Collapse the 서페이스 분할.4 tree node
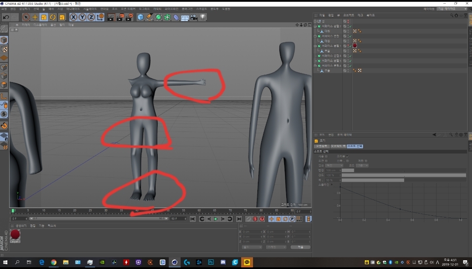This screenshot has height=269, width=472. pos(315,66)
